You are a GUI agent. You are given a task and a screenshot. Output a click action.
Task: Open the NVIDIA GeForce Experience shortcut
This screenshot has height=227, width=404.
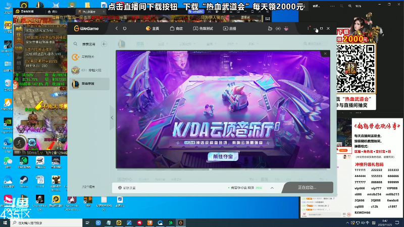coord(8,125)
